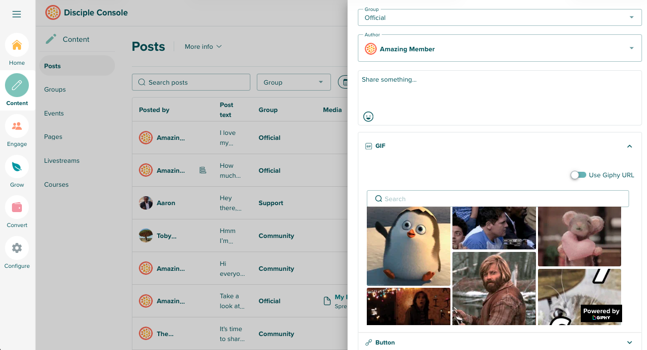Screen dimensions: 647x350
Task: Select the Grow leaf icon
Action: tap(17, 167)
